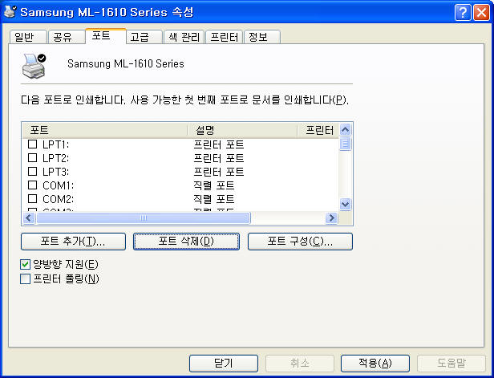The height and width of the screenshot is (378, 494).
Task: Enable 프린터 풀링(N) checkbox
Action: [25, 278]
